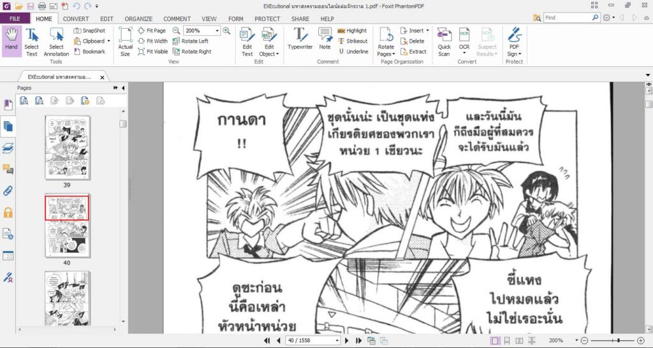Image resolution: width=653 pixels, height=348 pixels.
Task: Click zoom out minus beside slider
Action: coord(584,340)
